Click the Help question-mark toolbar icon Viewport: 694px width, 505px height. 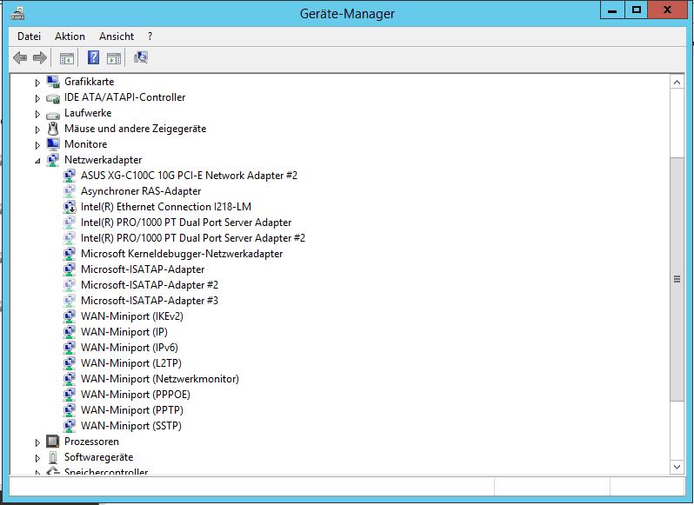[x=93, y=57]
